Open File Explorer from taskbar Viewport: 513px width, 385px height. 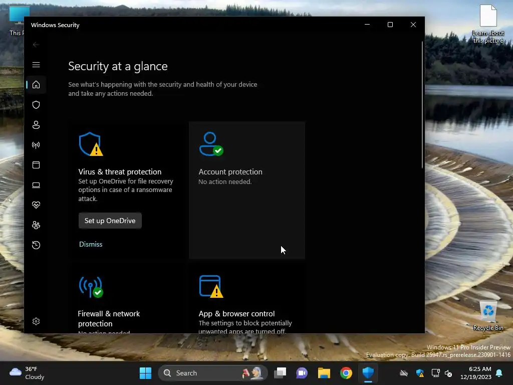(324, 373)
